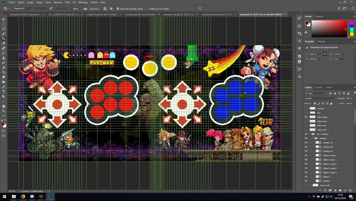Image resolution: width=356 pixels, height=201 pixels.
Task: Enable 'Contenu pris en compte' checkbox
Action: click(147, 9)
